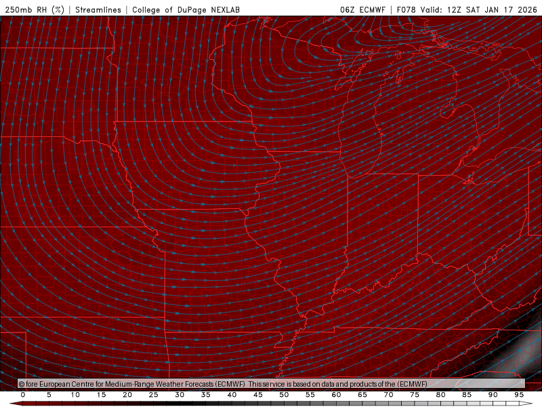Click the colorbar label '20'
This screenshot has height=407, width=542.
[127, 395]
